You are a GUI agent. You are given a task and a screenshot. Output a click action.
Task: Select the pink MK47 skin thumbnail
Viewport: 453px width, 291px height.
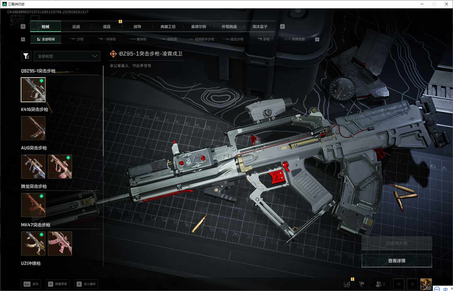pos(60,243)
